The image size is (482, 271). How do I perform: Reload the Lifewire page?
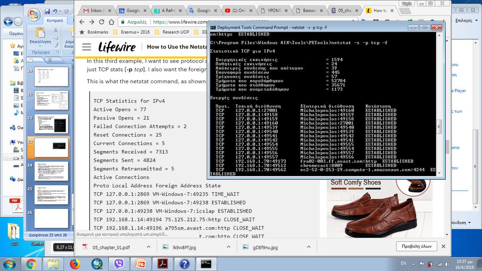[102, 22]
